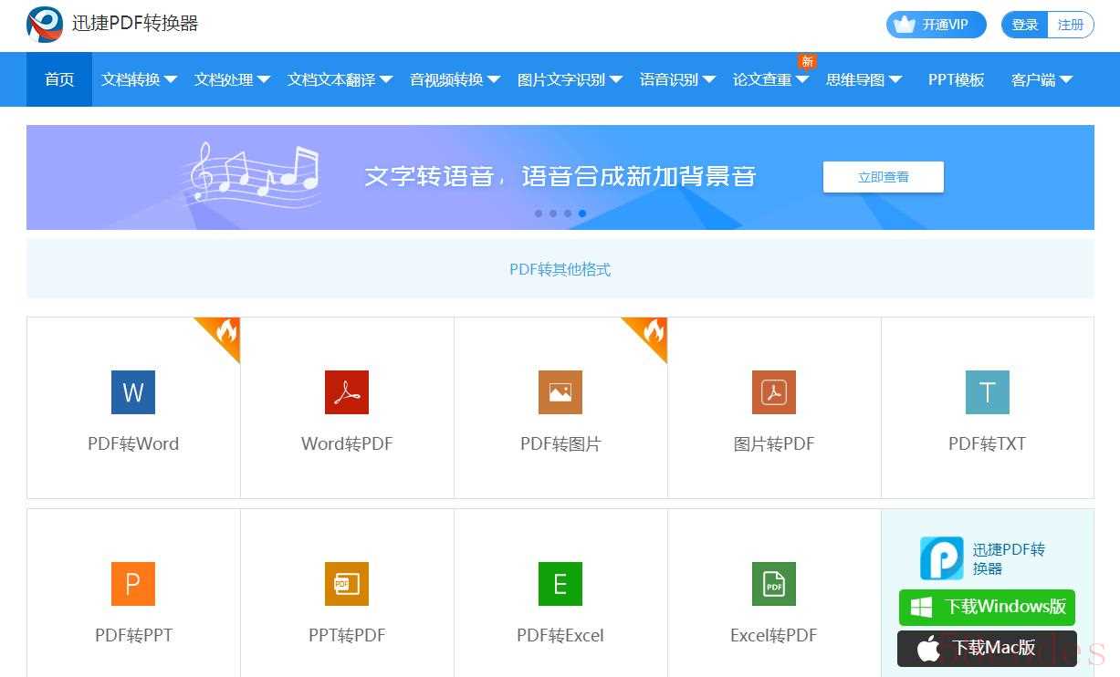Select the first banner carousel dot

pyautogui.click(x=539, y=214)
